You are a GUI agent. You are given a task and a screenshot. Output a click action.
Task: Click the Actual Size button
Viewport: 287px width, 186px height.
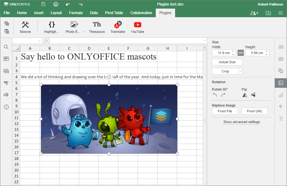pyautogui.click(x=227, y=62)
